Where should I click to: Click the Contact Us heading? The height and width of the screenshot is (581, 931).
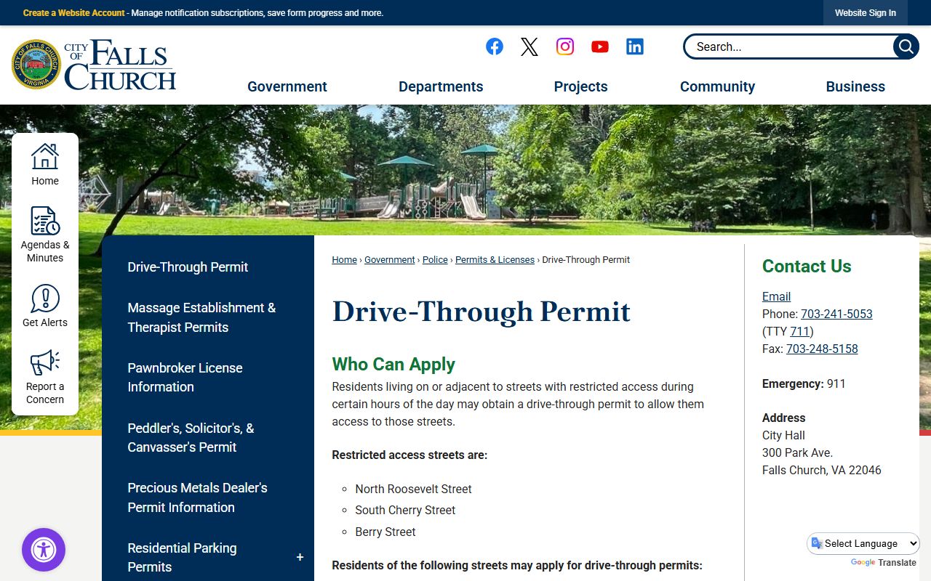pos(807,267)
